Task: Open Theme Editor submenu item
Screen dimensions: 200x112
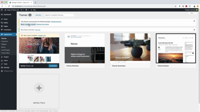Action: coord(5,53)
